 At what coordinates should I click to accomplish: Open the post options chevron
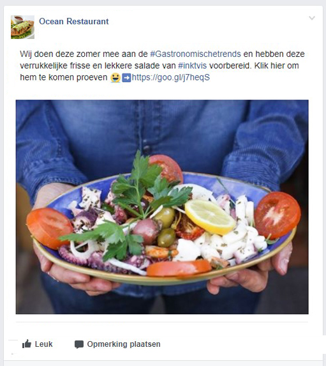pos(312,18)
